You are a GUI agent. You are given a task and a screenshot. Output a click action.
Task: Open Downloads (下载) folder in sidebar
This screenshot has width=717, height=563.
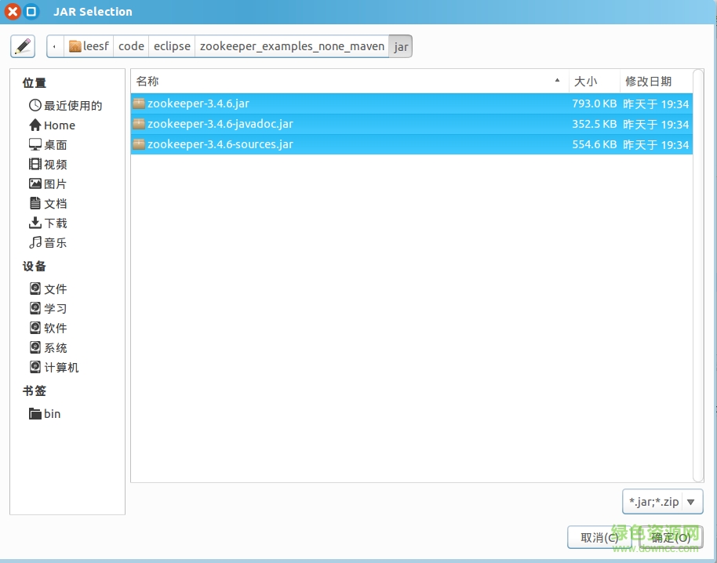[x=48, y=223]
